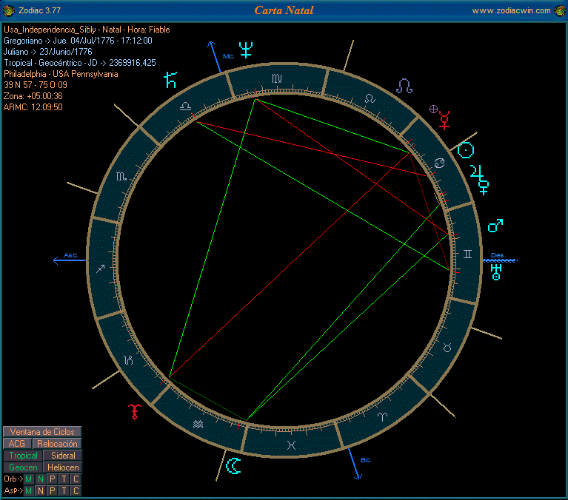The width and height of the screenshot is (568, 500).
Task: Click 'Usa_Independencia_Sibly - Natal - Hora: Fiable' text
Action: click(x=87, y=30)
